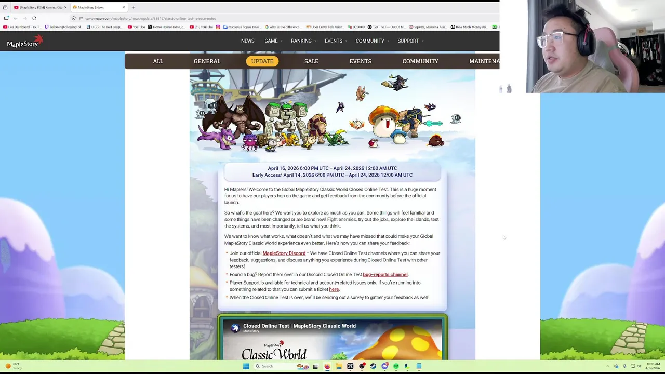Close the MapleStory BGM Kerning City tab
This screenshot has width=665, height=374.
[x=65, y=7]
